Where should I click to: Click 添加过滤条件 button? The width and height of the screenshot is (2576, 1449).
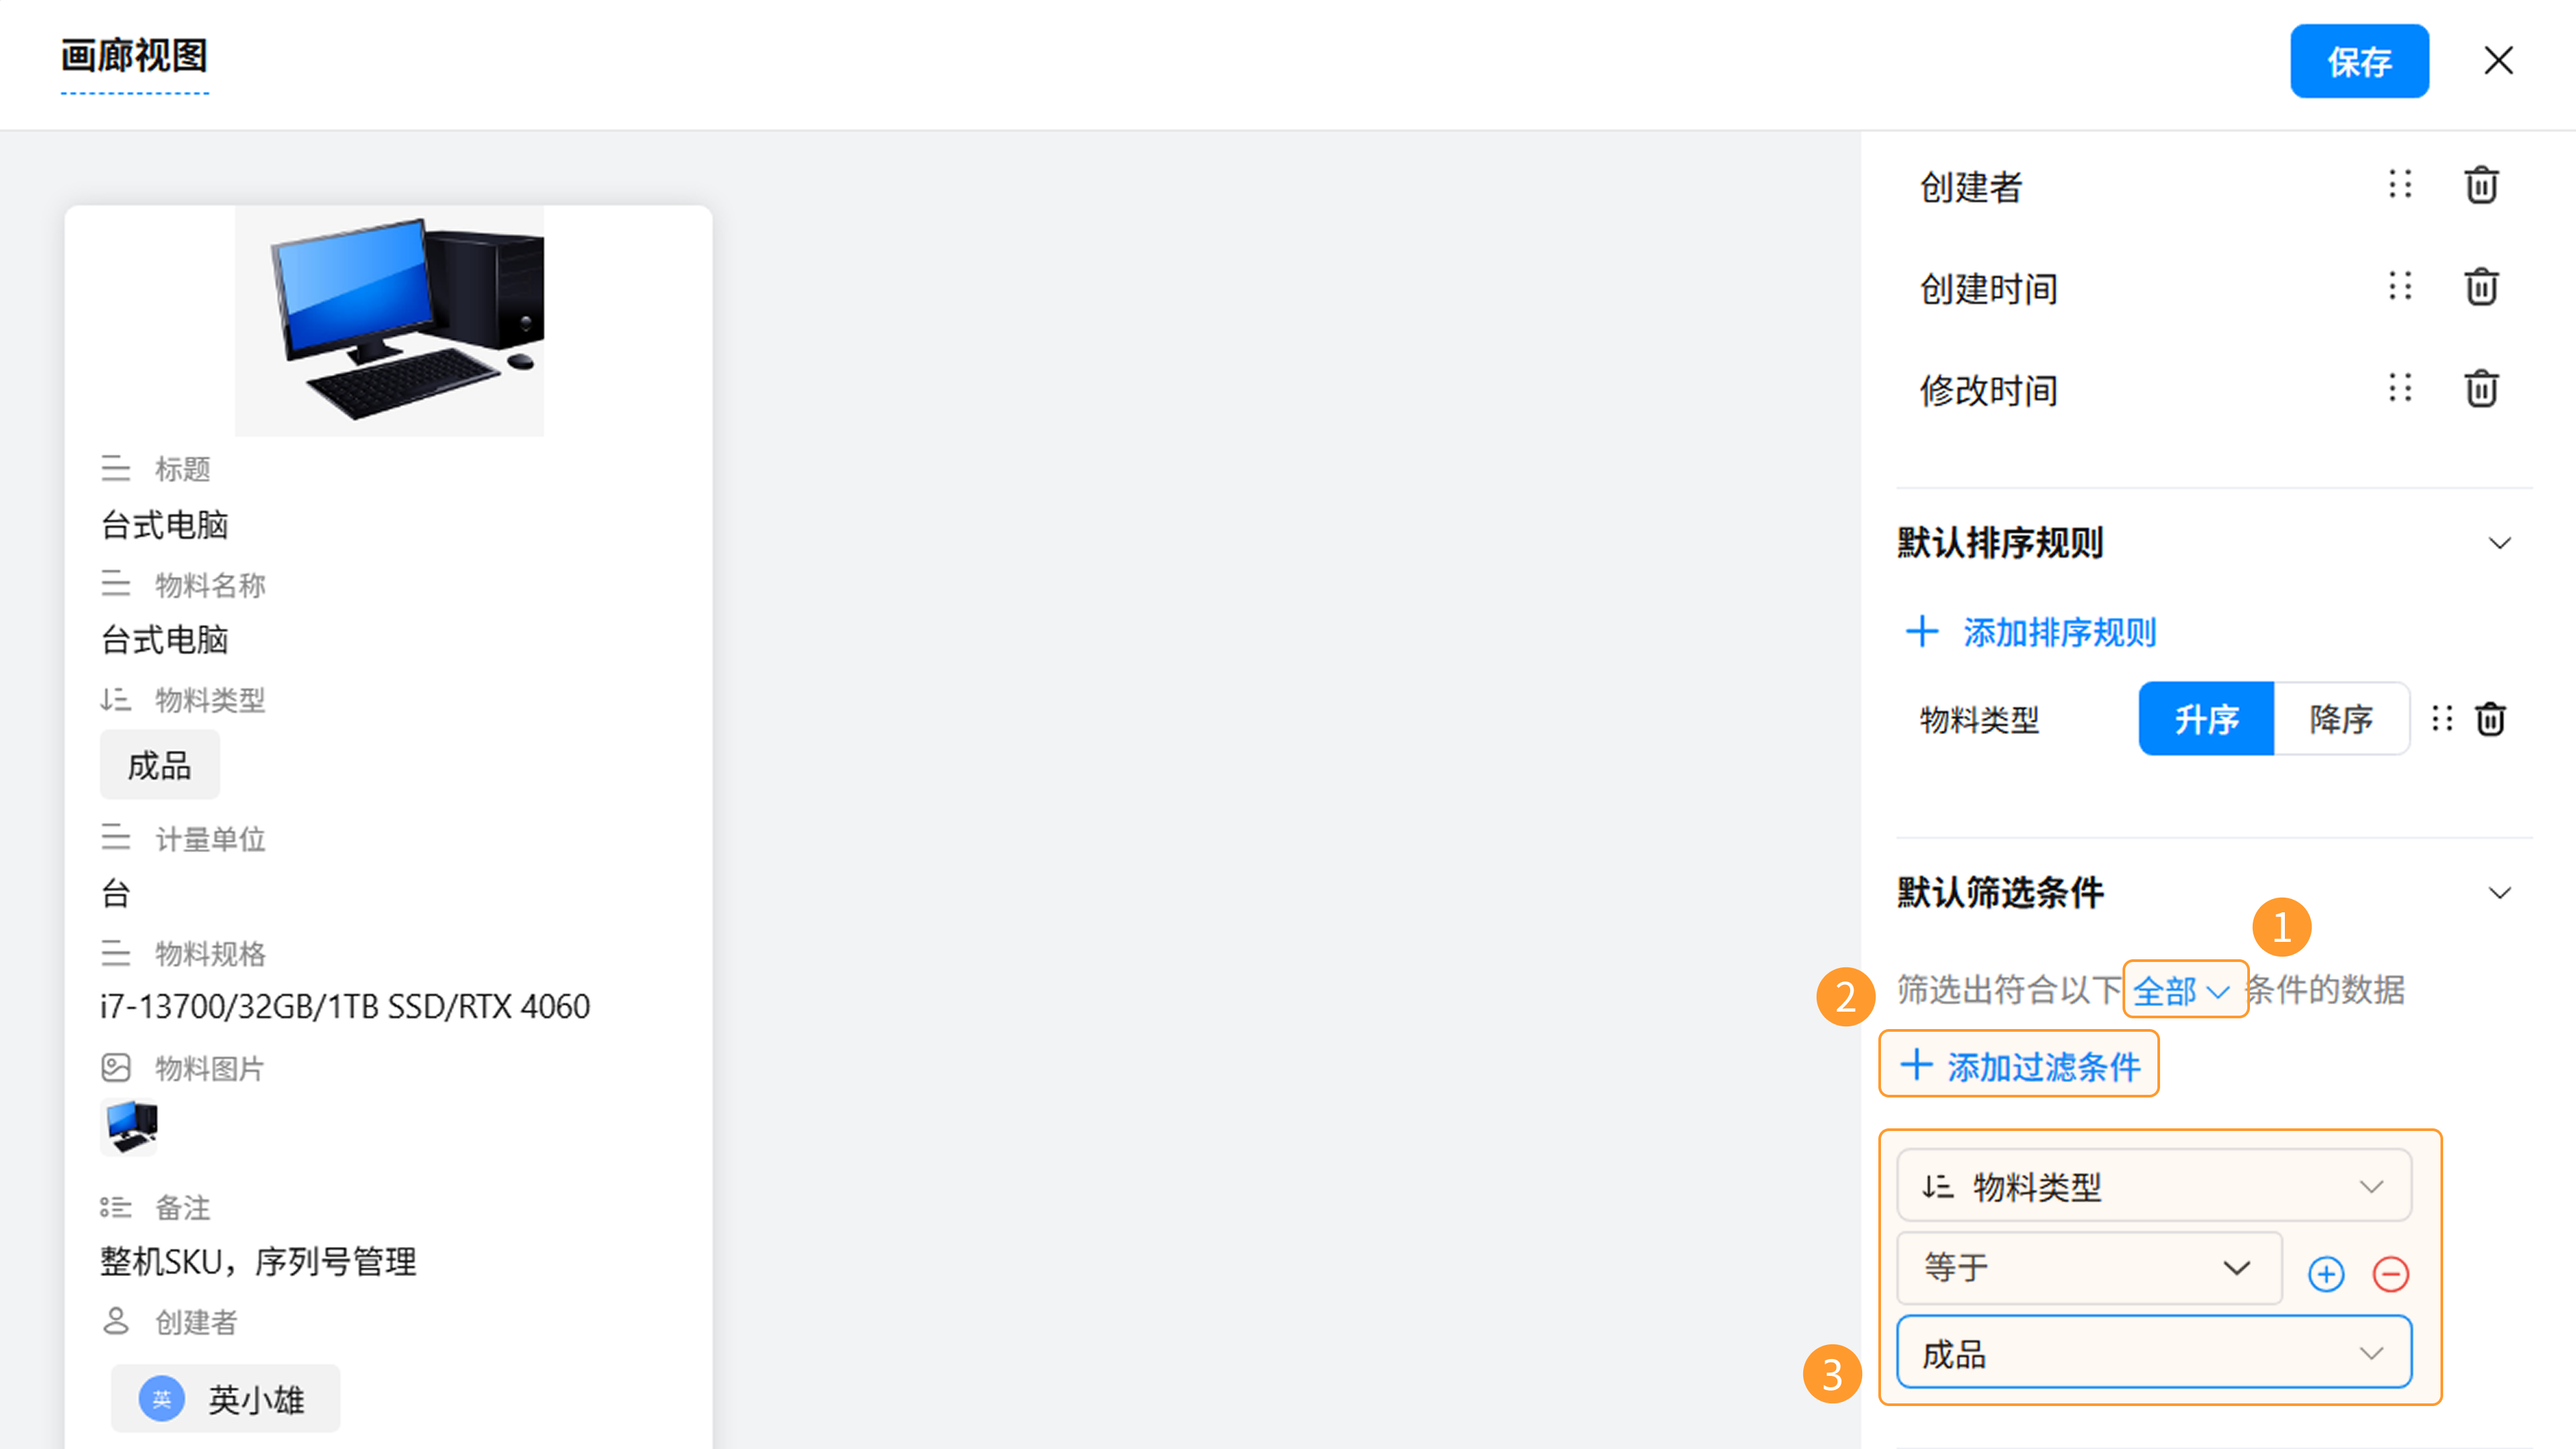(2019, 1066)
